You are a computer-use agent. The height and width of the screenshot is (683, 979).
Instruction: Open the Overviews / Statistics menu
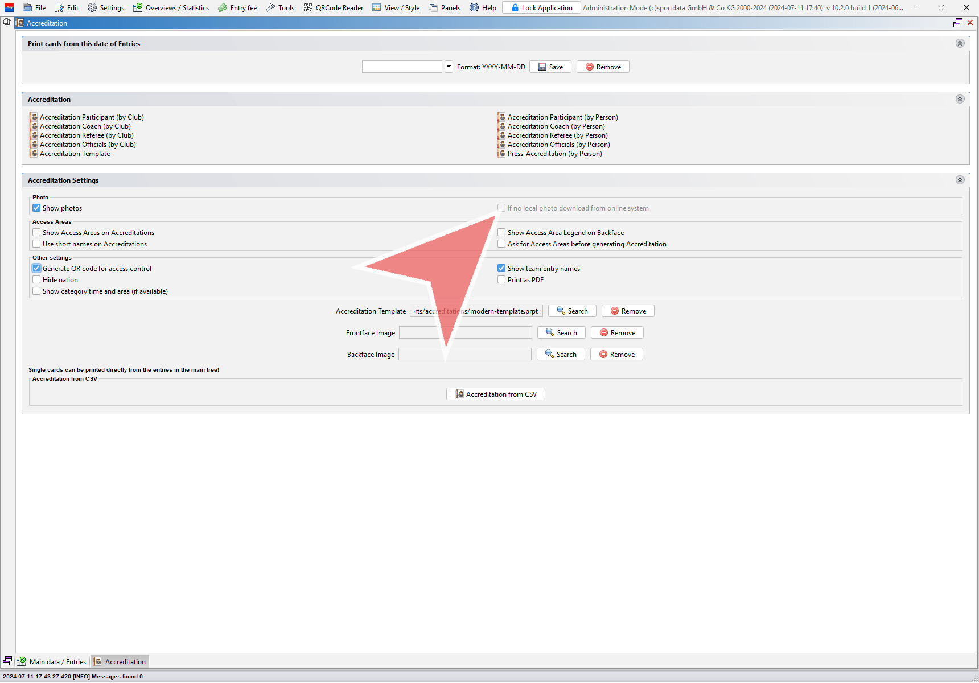171,8
